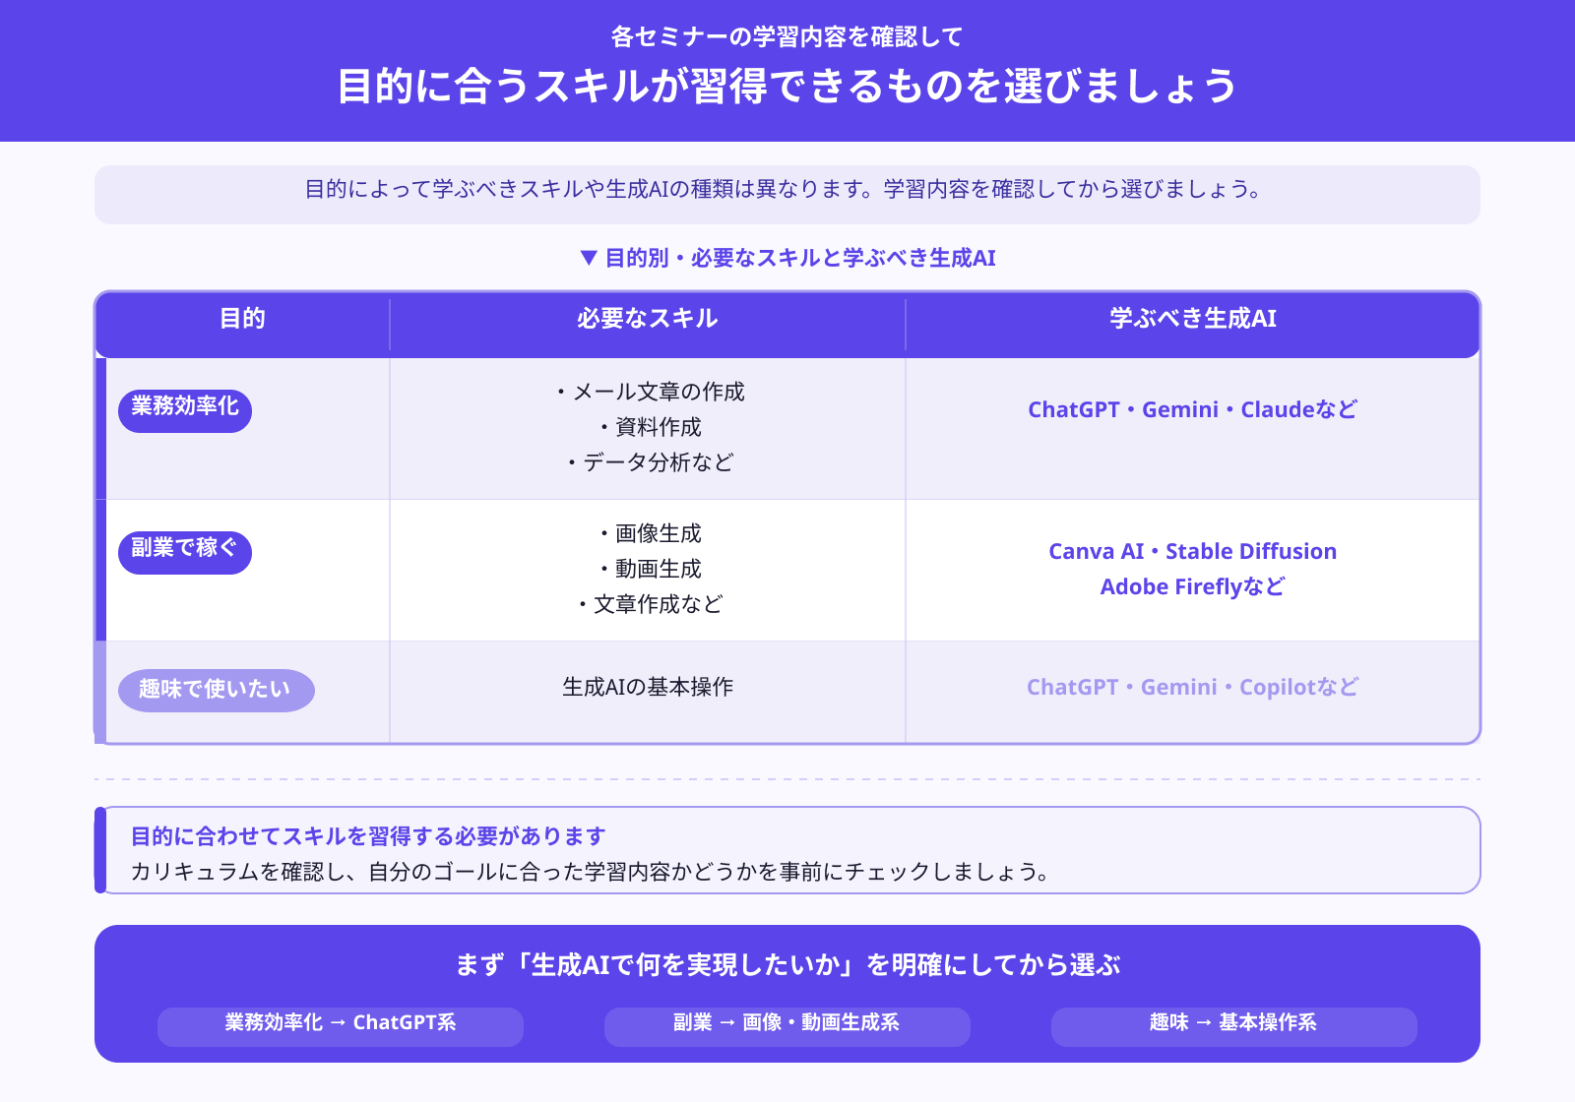The image size is (1575, 1102).
Task: Click the Adobe Fireflyなど line
Action: [x=1193, y=586]
